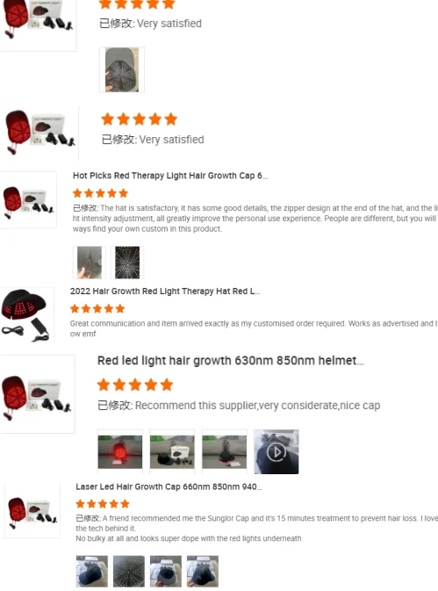Viewport: 438px width, 591px height.
Task: Open the product image beside helmet review
Action: pos(37,394)
